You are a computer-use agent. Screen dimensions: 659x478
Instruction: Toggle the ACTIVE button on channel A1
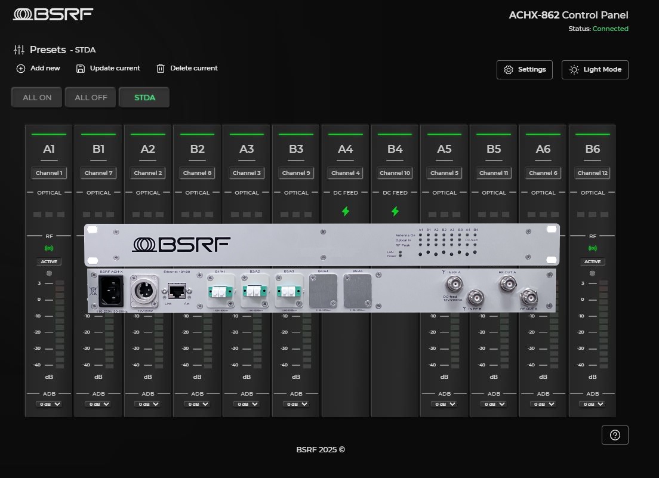(x=49, y=262)
